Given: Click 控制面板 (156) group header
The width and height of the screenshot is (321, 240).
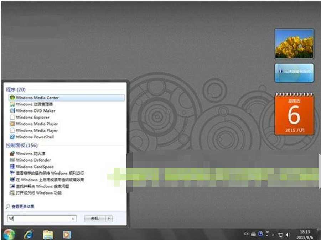Looking at the screenshot, I should tap(22, 145).
